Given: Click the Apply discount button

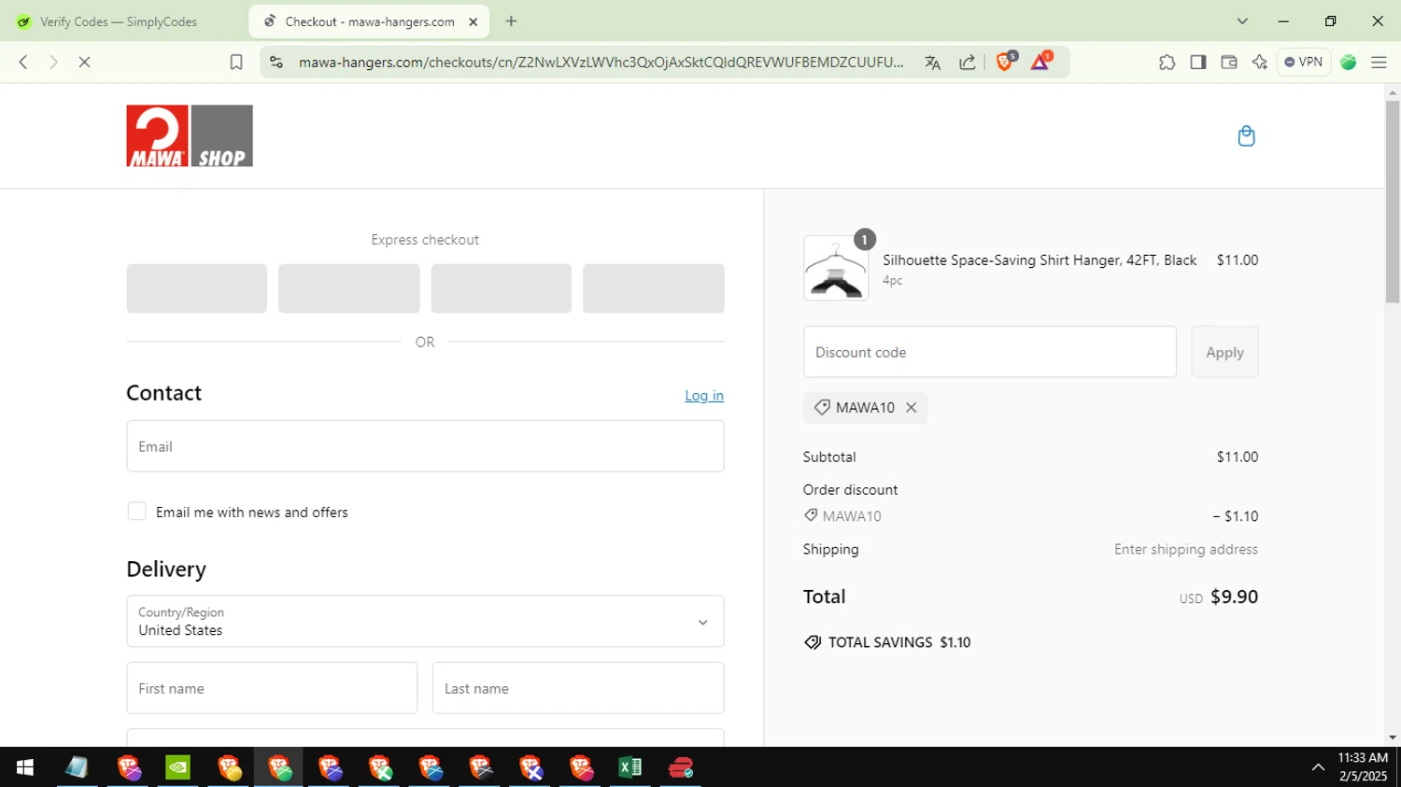Looking at the screenshot, I should coord(1224,352).
